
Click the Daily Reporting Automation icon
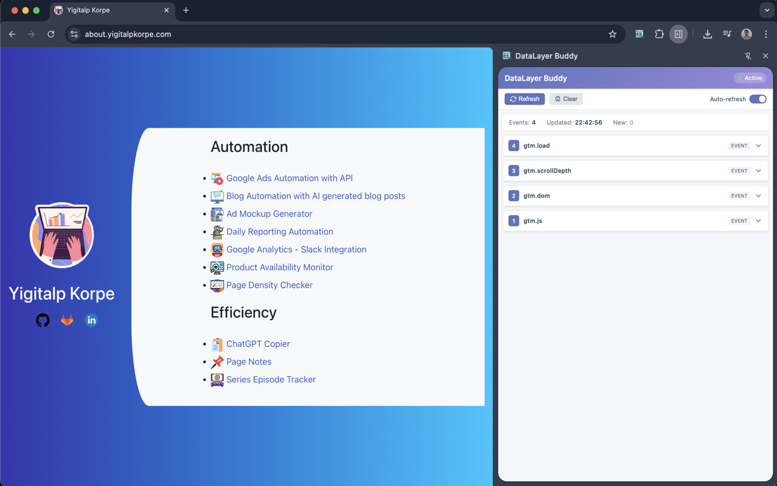pyautogui.click(x=217, y=231)
